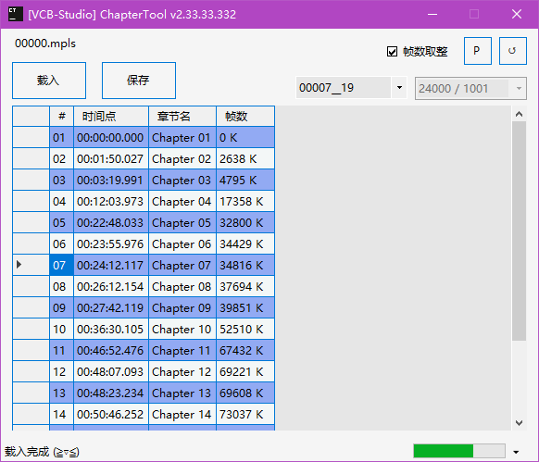Expand the 00007__19 clip dropdown
Image resolution: width=539 pixels, height=462 pixels.
(x=399, y=88)
